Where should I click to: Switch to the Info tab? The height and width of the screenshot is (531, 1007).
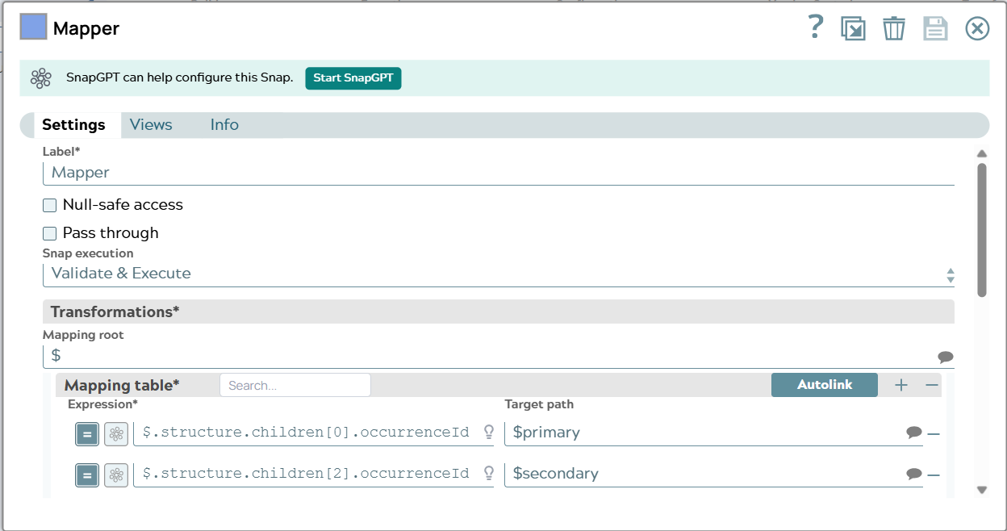point(224,124)
